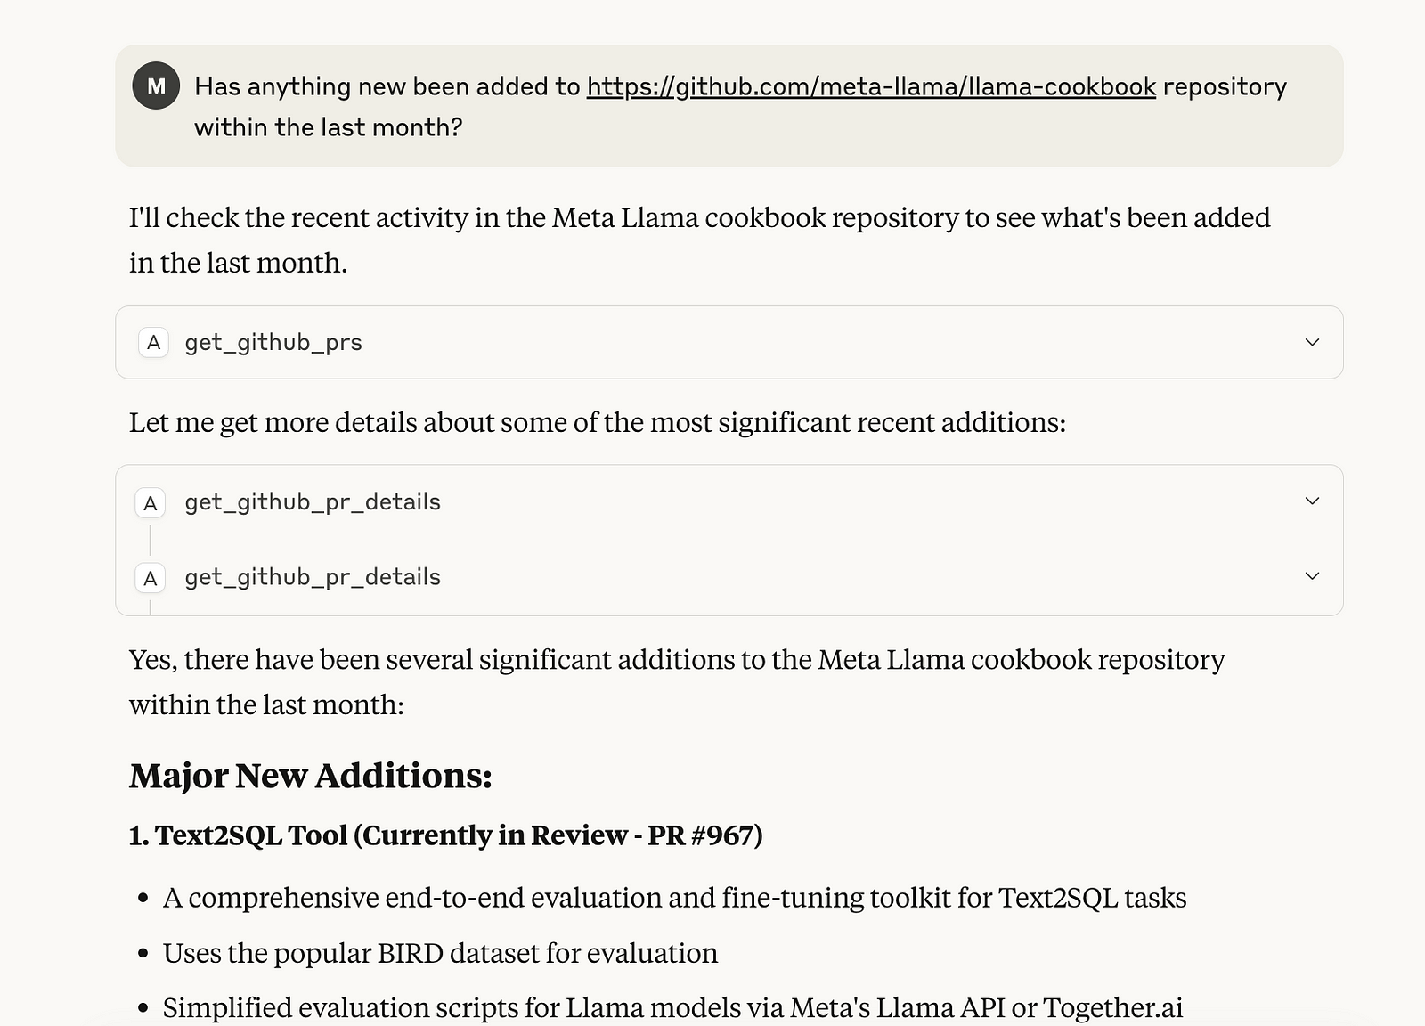
Task: Click the bullet 'A comprehensive end-to-end evaluation' text
Action: click(x=673, y=898)
